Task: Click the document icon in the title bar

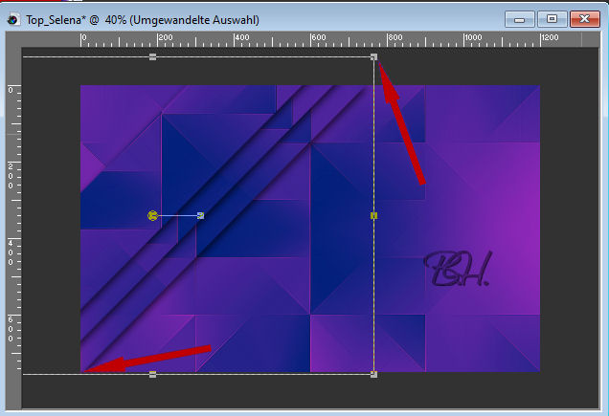Action: (x=14, y=19)
